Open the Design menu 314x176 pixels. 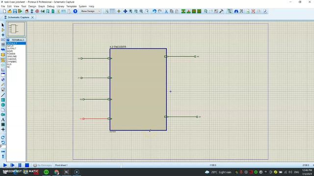(x=32, y=6)
